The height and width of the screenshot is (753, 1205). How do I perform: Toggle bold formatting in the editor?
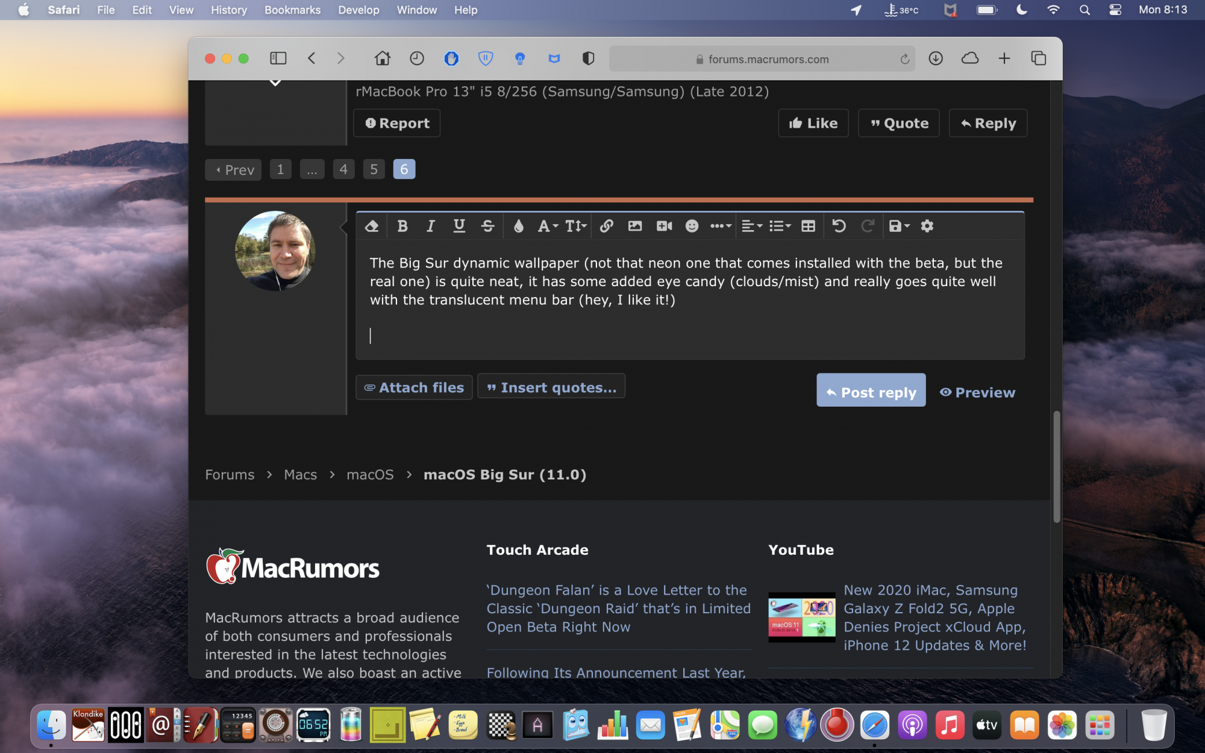[402, 226]
